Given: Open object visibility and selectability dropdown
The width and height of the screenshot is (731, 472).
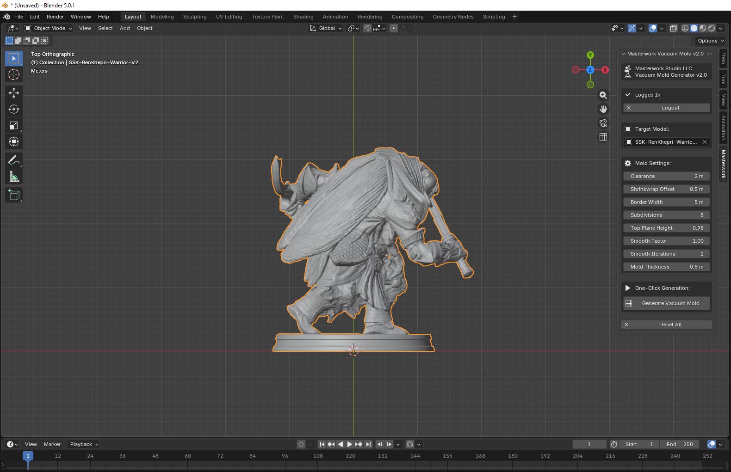Looking at the screenshot, I should [x=618, y=28].
